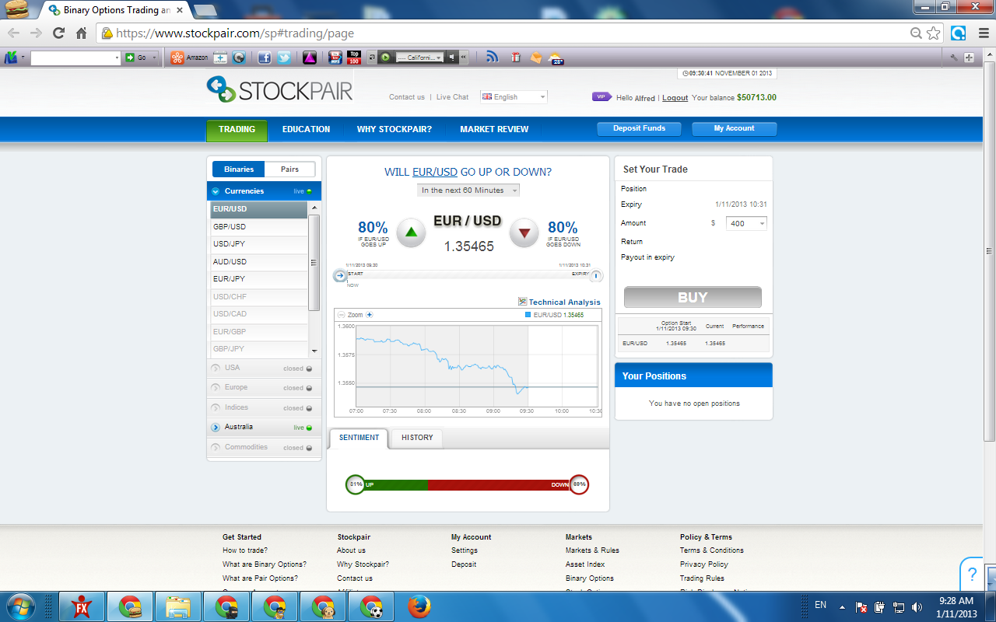
Task: Select AUD/USD in currency list
Action: [x=259, y=262]
